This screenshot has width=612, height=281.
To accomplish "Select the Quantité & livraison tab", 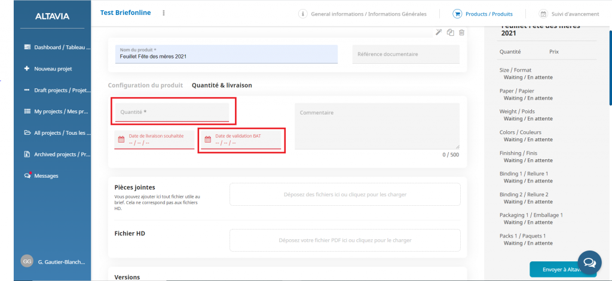I will click(222, 85).
